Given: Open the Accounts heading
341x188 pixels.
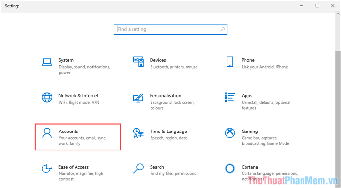Looking at the screenshot, I should coord(68,132).
